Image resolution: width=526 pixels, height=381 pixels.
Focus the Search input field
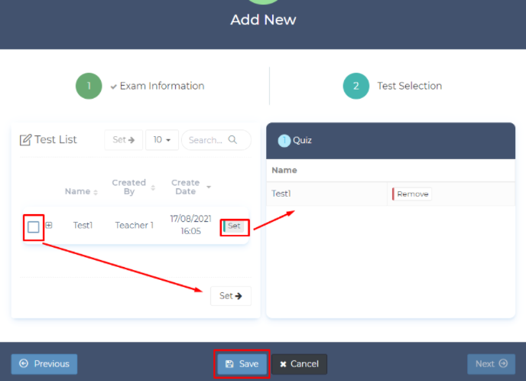click(206, 140)
